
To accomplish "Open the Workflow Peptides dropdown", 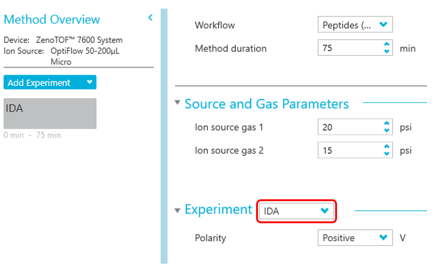I will [x=355, y=25].
